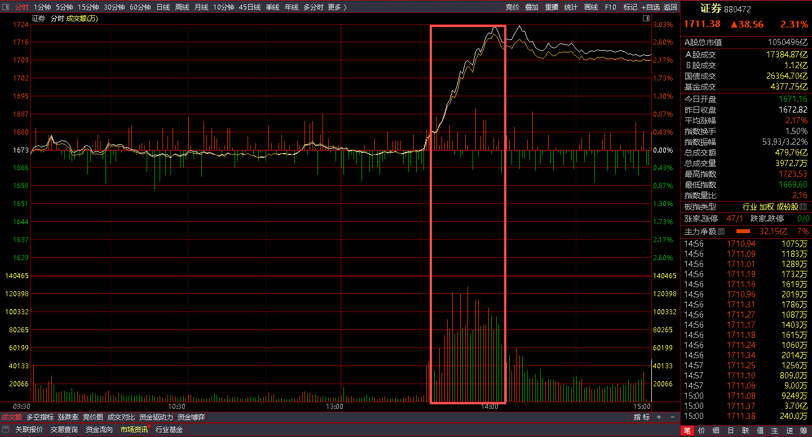
Task: Select the 值 tab at bottom right
Action: [x=760, y=431]
